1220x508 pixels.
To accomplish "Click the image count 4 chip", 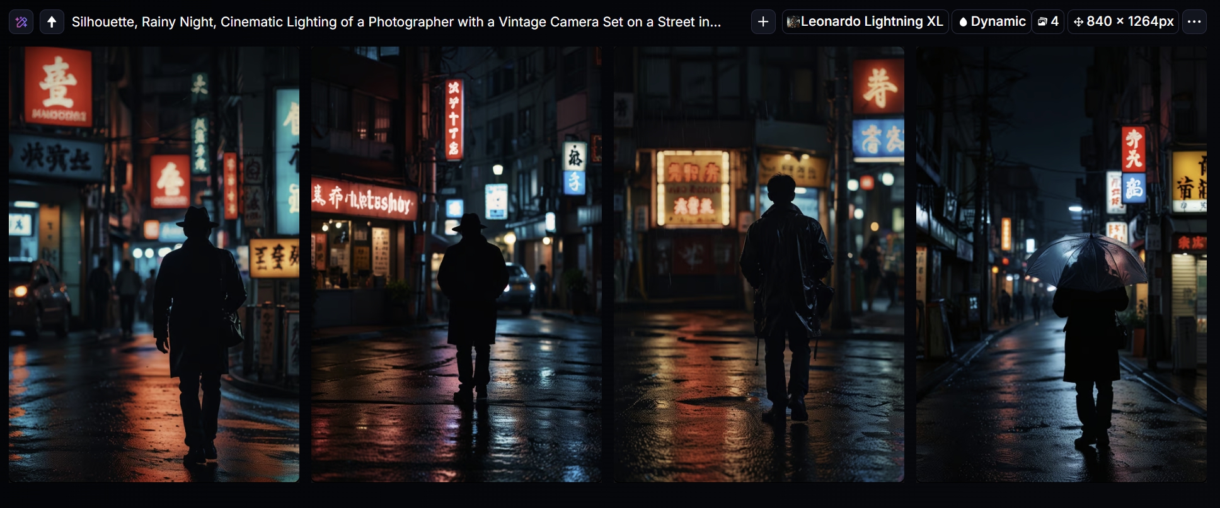I will tap(1048, 22).
